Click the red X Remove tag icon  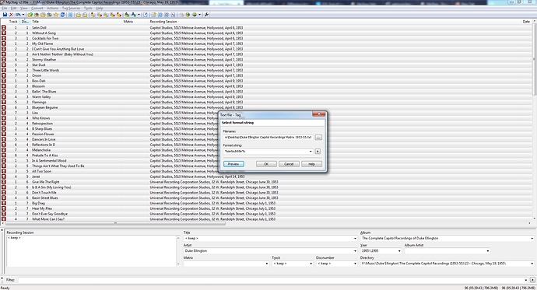(x=11, y=15)
